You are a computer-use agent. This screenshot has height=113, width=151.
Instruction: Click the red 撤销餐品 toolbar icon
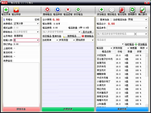point(47,10)
